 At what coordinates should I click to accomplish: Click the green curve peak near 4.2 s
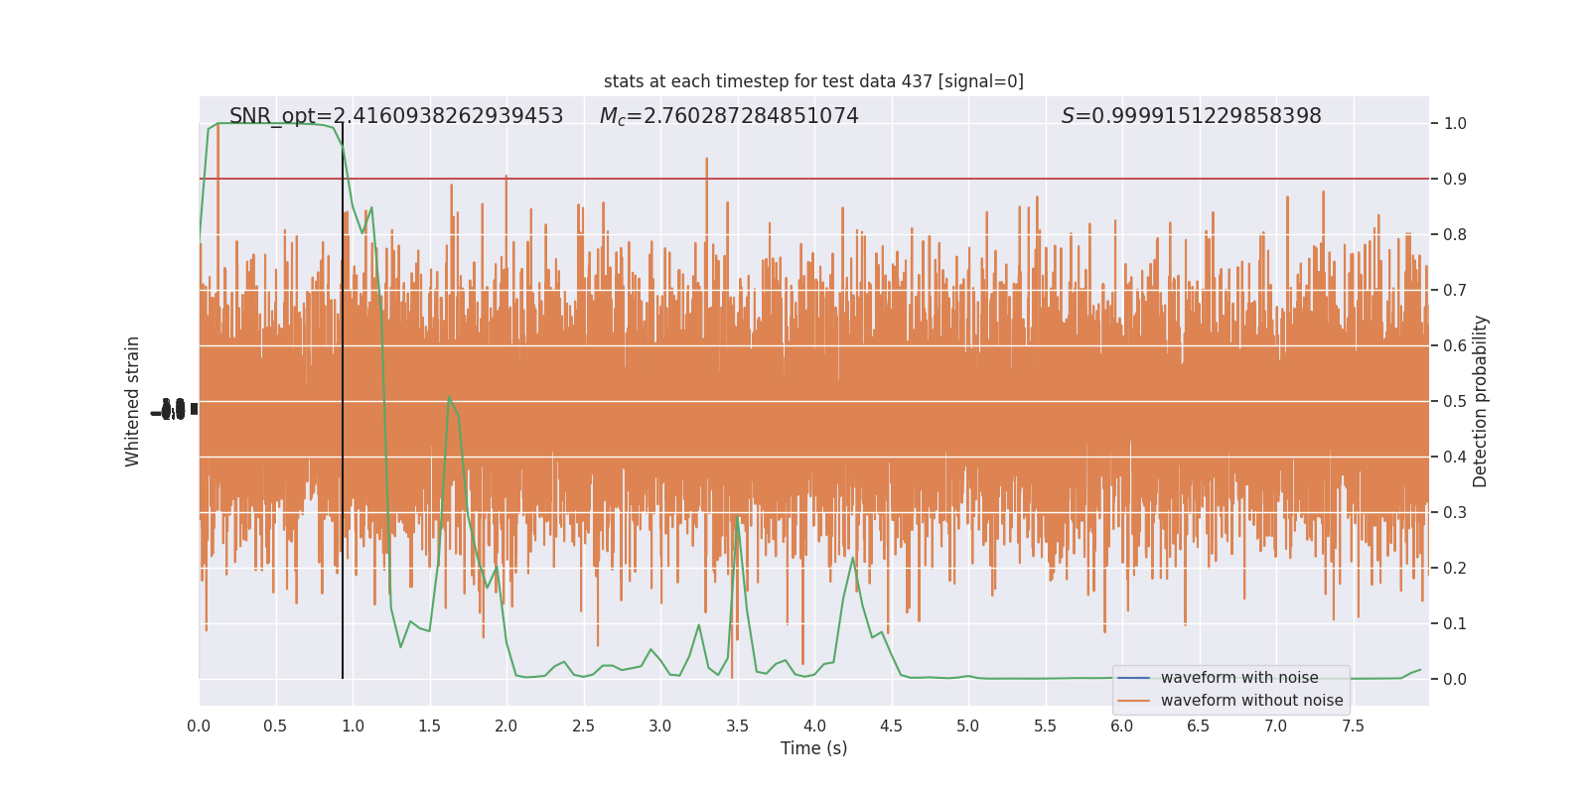tap(853, 558)
